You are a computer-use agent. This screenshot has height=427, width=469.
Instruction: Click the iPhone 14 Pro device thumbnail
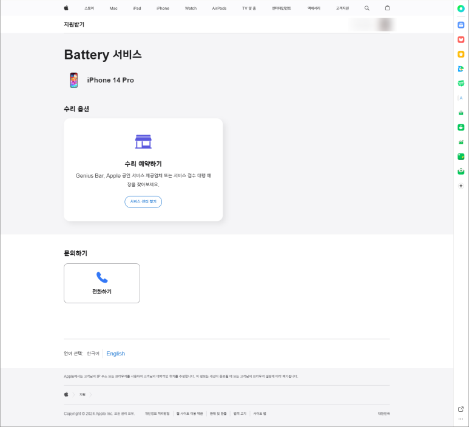click(73, 80)
